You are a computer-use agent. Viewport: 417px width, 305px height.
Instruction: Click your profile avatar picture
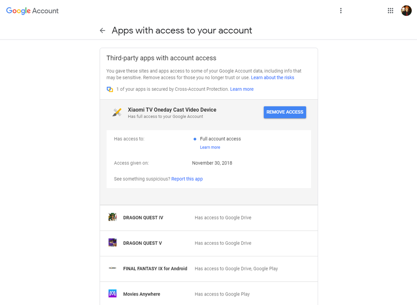click(x=406, y=10)
